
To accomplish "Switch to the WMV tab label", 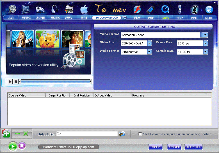I will click(x=69, y=18).
